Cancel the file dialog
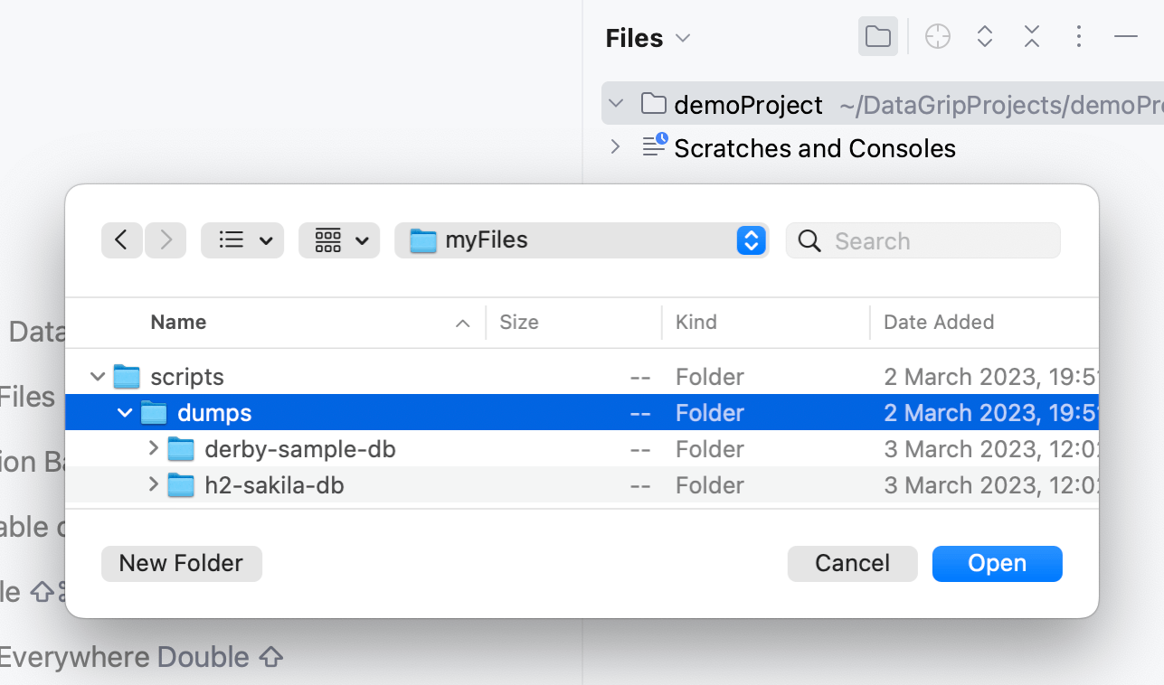 coord(851,563)
